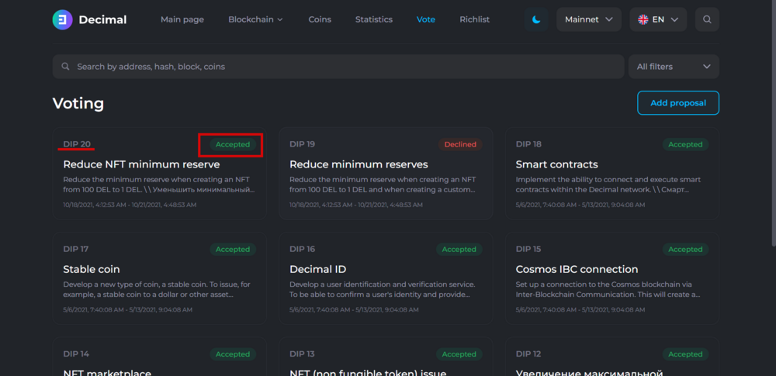Open the header search magnifier icon
This screenshot has width=776, height=376.
[x=707, y=20]
